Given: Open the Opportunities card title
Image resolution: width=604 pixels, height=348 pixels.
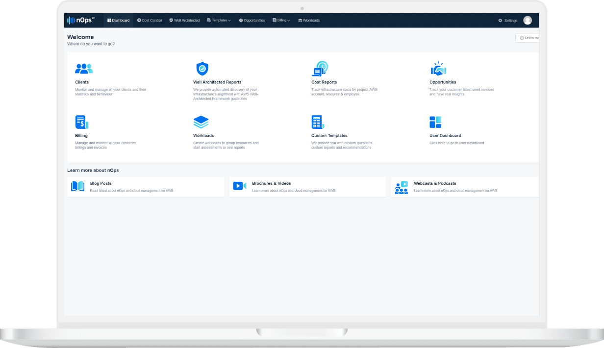Looking at the screenshot, I should [443, 82].
